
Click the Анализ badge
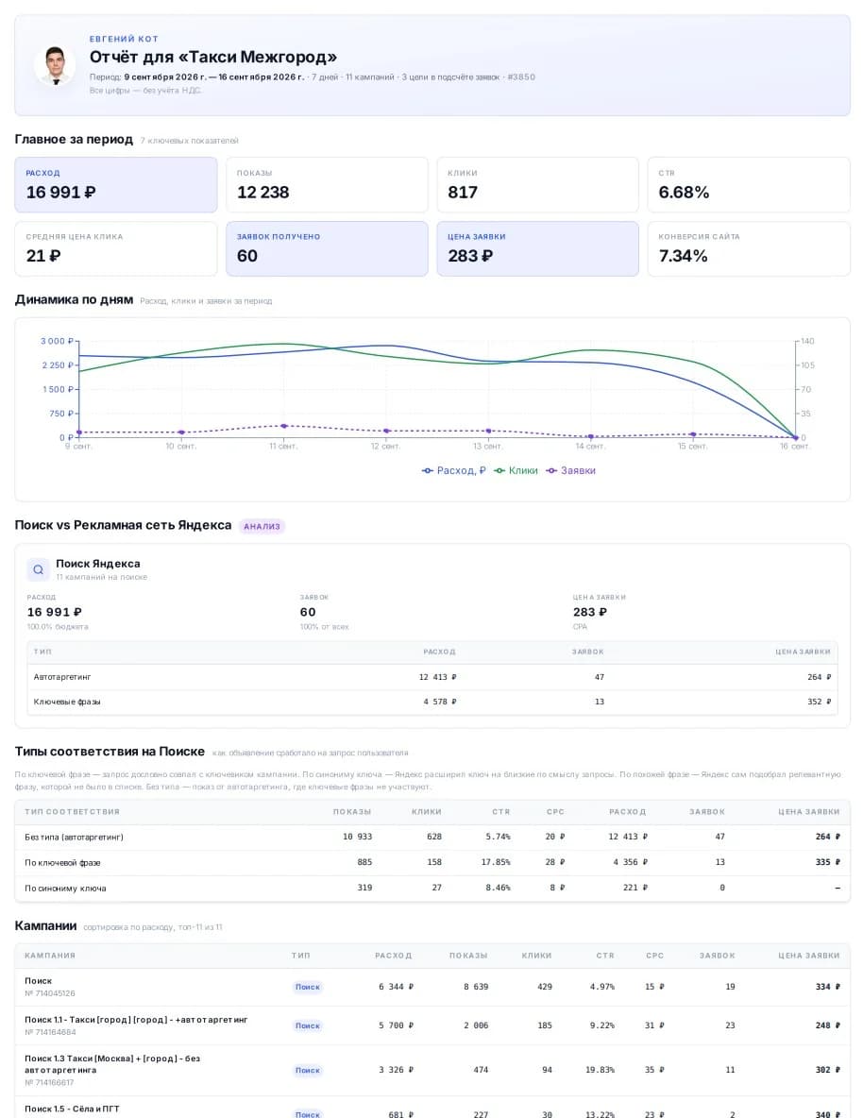[x=262, y=526]
